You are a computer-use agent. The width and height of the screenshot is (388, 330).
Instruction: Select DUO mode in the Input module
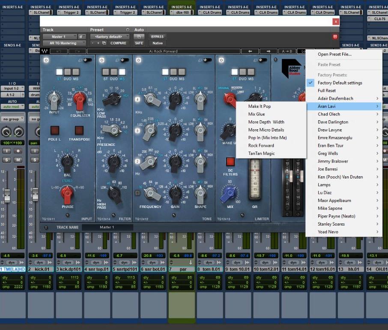click(x=68, y=72)
